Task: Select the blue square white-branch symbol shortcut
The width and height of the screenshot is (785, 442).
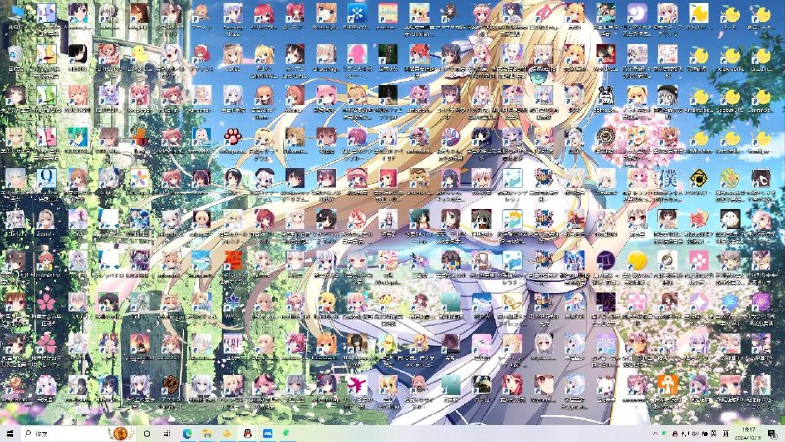Action: [357, 14]
